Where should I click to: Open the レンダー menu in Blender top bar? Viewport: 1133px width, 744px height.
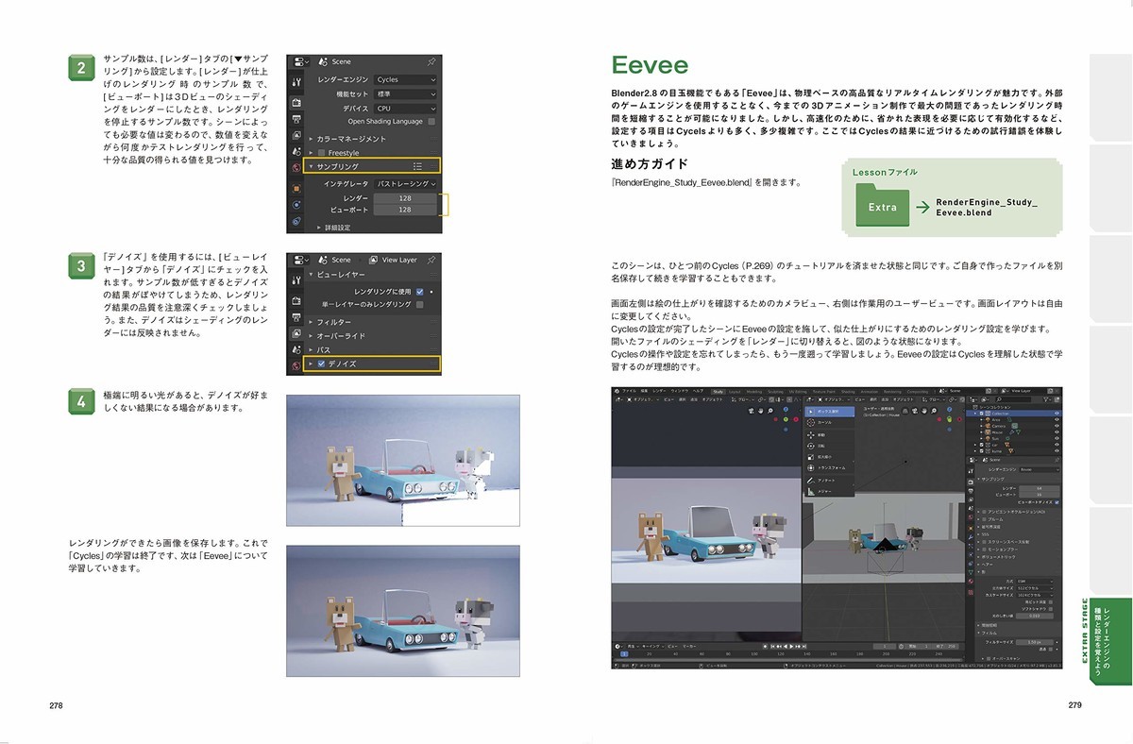(659, 391)
